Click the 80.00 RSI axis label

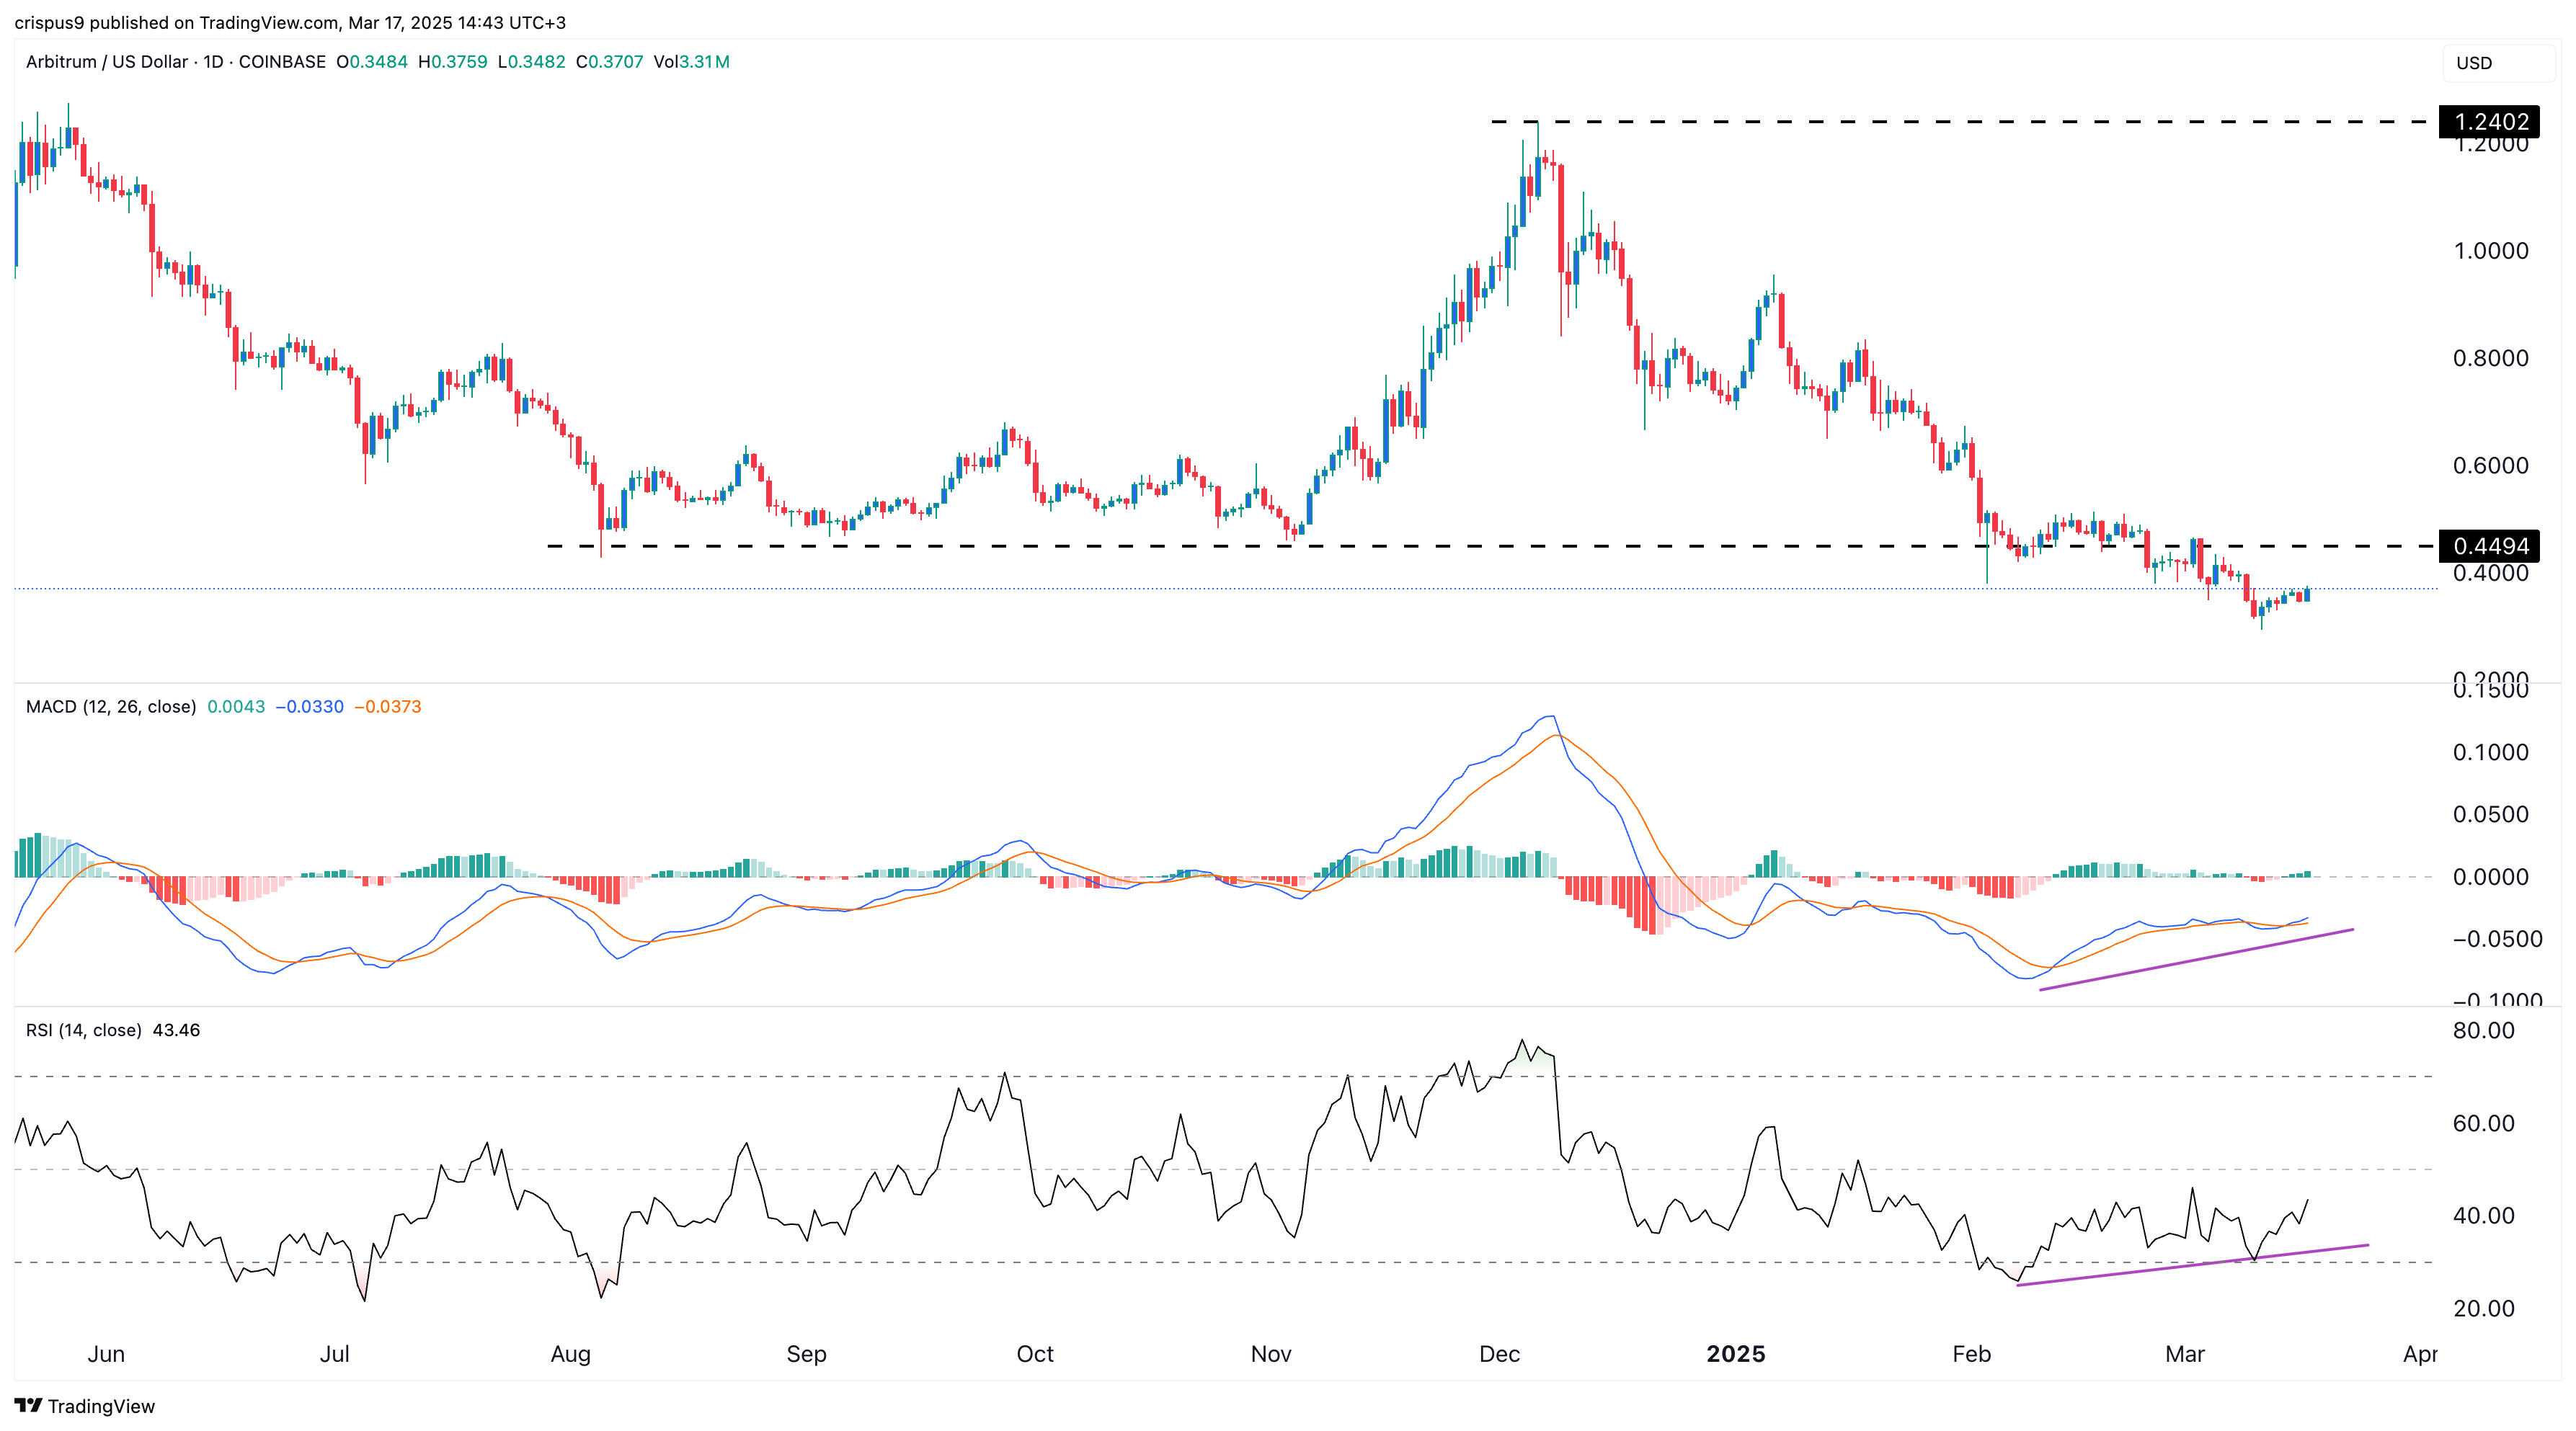click(2484, 1031)
